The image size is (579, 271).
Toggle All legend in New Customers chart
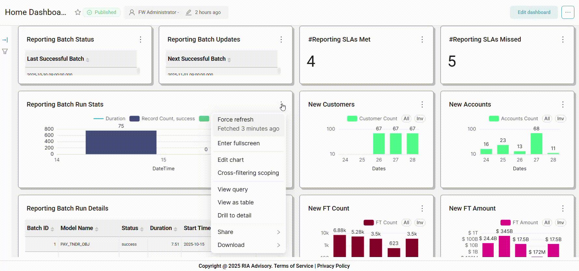tap(406, 119)
